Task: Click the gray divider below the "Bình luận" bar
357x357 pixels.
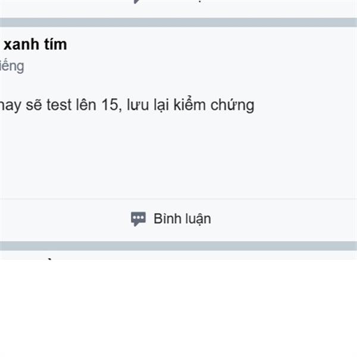Action: [178, 246]
